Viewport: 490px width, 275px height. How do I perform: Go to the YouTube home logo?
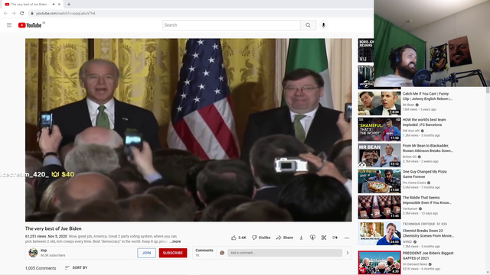(30, 25)
